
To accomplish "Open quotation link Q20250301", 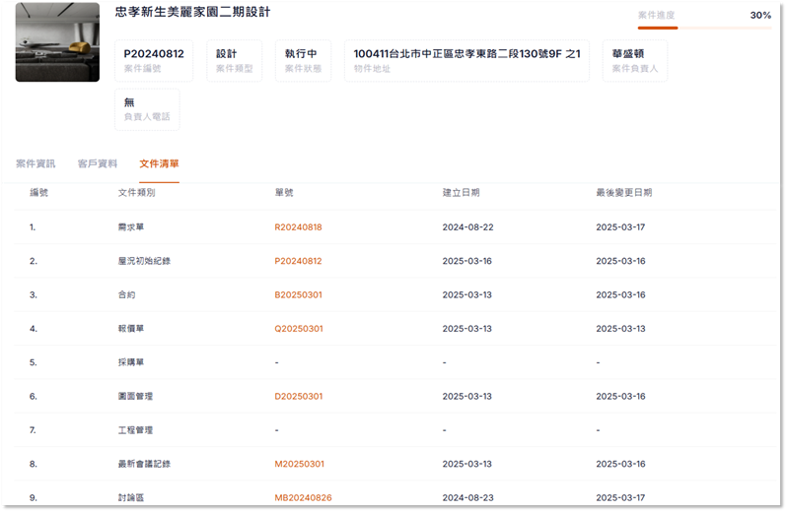I will 298,329.
